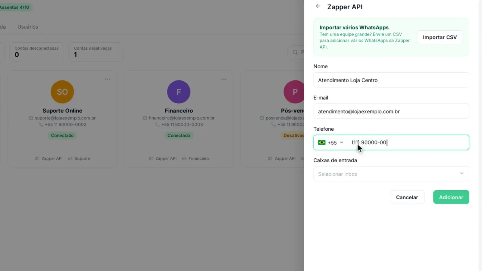Click inside the Telefone number field
The height and width of the screenshot is (271, 482).
click(408, 142)
